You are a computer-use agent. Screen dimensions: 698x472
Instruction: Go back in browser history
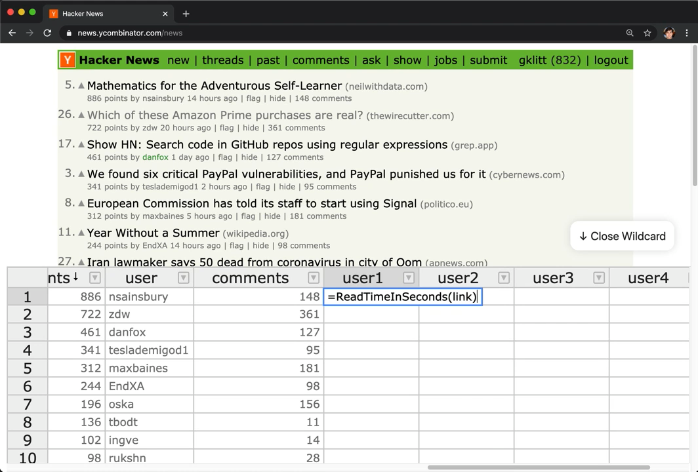[x=12, y=33]
